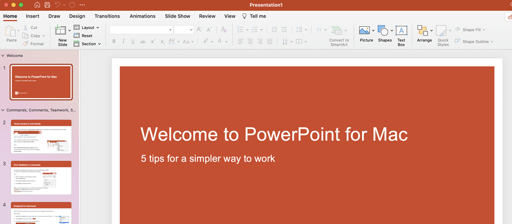The height and width of the screenshot is (224, 512).
Task: Open the more options ellipsis in title bar
Action: coord(82,5)
